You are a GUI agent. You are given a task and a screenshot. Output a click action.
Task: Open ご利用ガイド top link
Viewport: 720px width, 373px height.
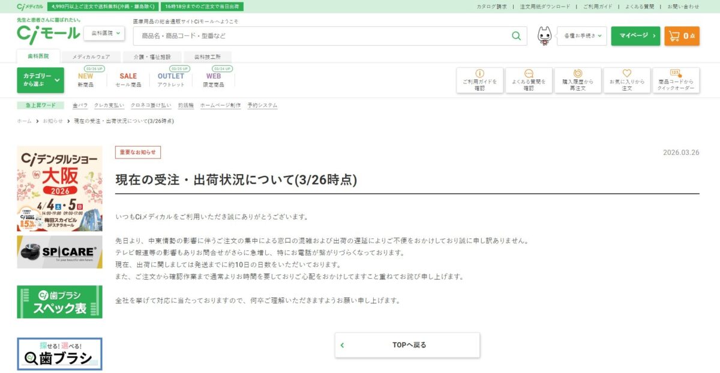click(x=598, y=6)
